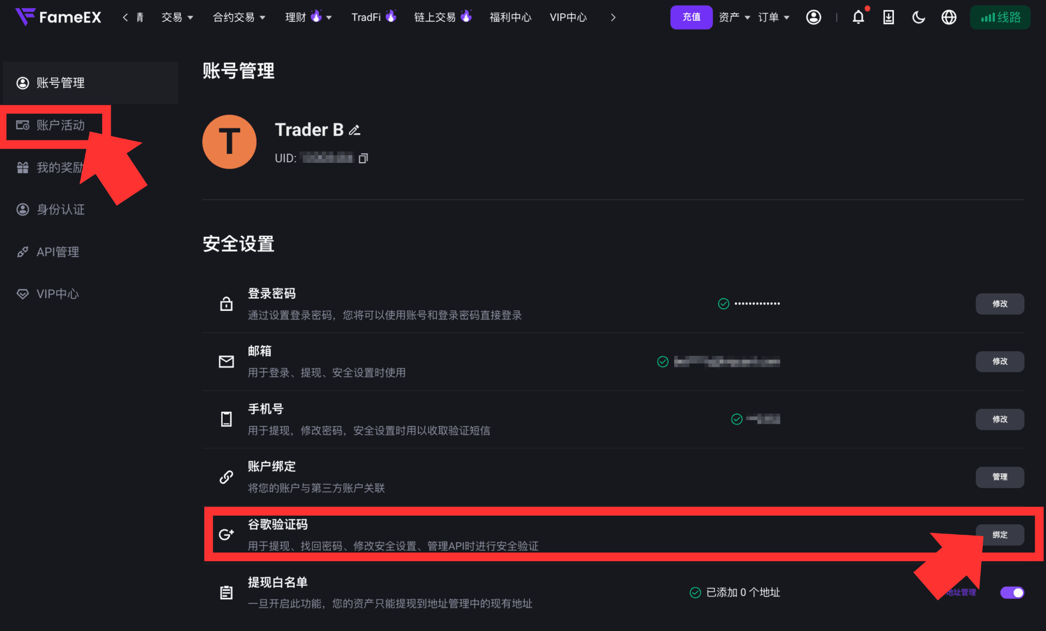This screenshot has width=1046, height=631.
Task: Expand the 合约交易 dropdown menu
Action: [239, 17]
